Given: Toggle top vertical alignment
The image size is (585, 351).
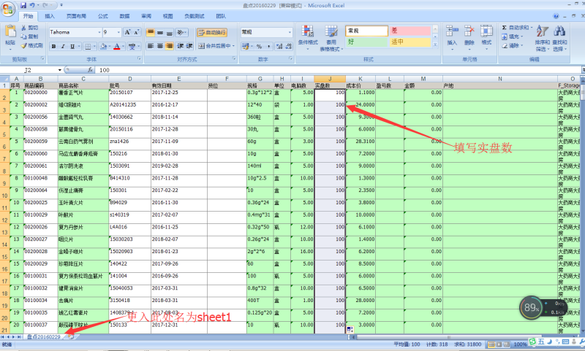Looking at the screenshot, I should pos(151,33).
